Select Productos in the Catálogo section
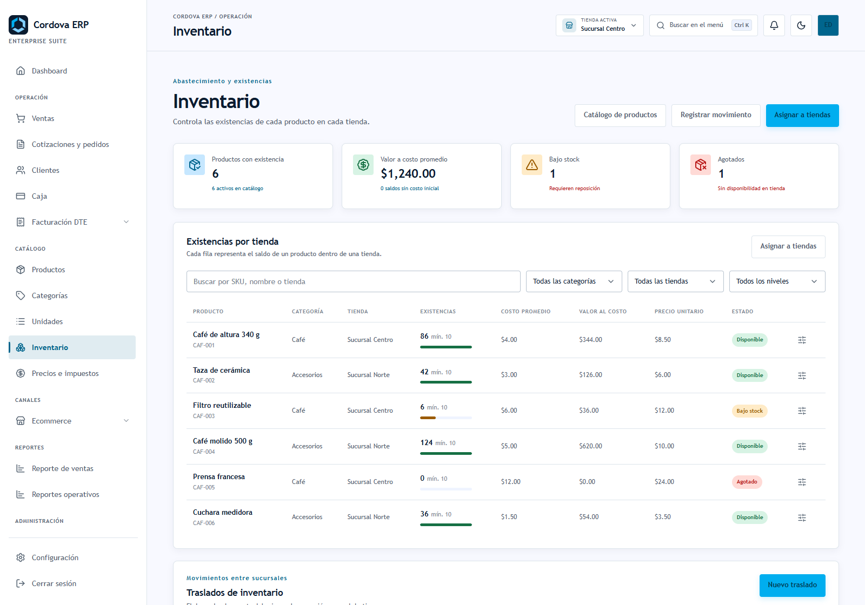 [72, 270]
